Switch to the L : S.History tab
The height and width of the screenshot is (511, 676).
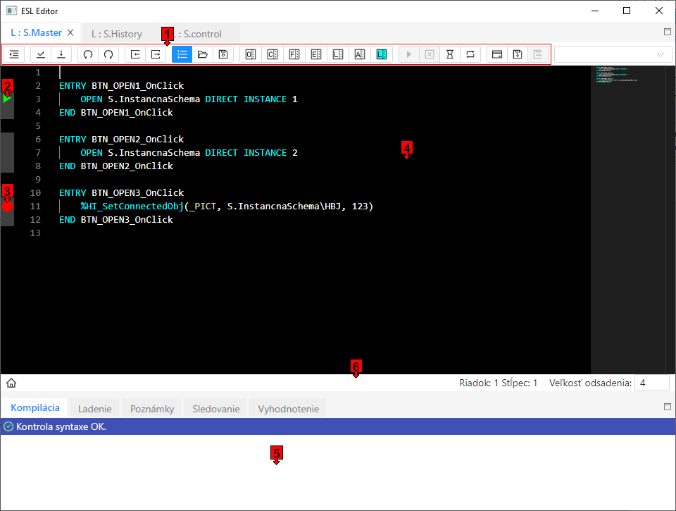117,33
